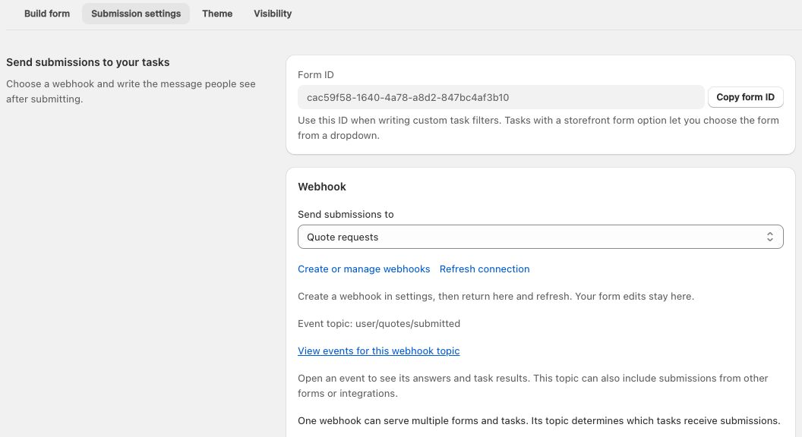Click the Copy form ID button
Screen dimensions: 802x437
(745, 97)
